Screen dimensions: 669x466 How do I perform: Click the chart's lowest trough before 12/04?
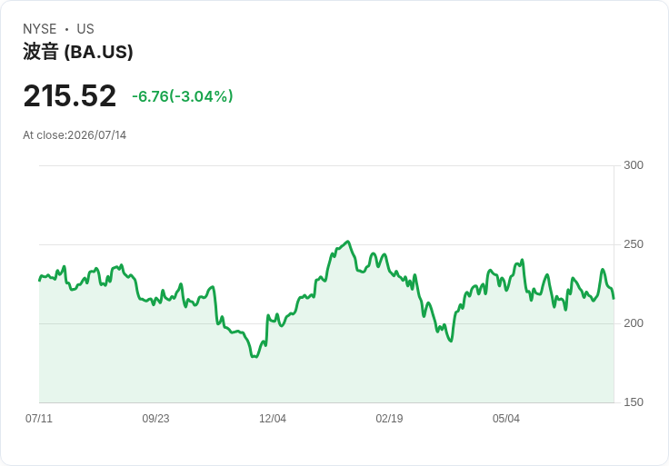click(255, 356)
